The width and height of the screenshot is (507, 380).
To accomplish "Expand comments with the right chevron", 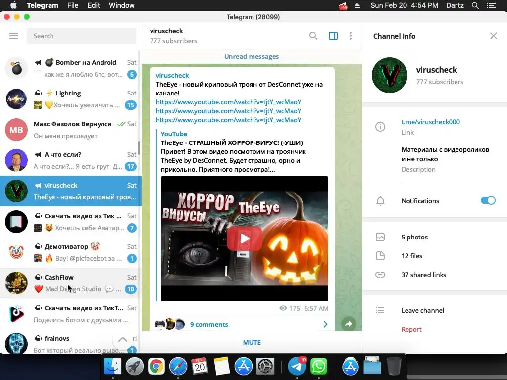I will pyautogui.click(x=325, y=324).
